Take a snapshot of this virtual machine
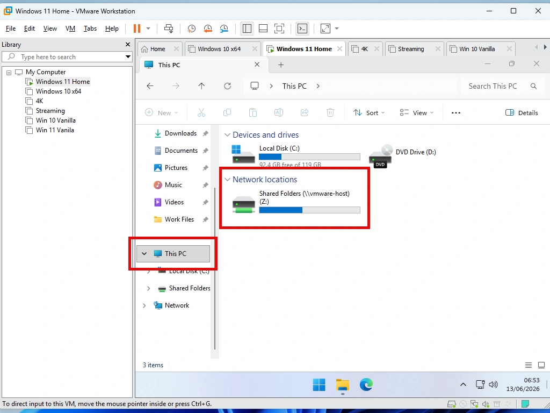The width and height of the screenshot is (550, 413). [x=192, y=29]
